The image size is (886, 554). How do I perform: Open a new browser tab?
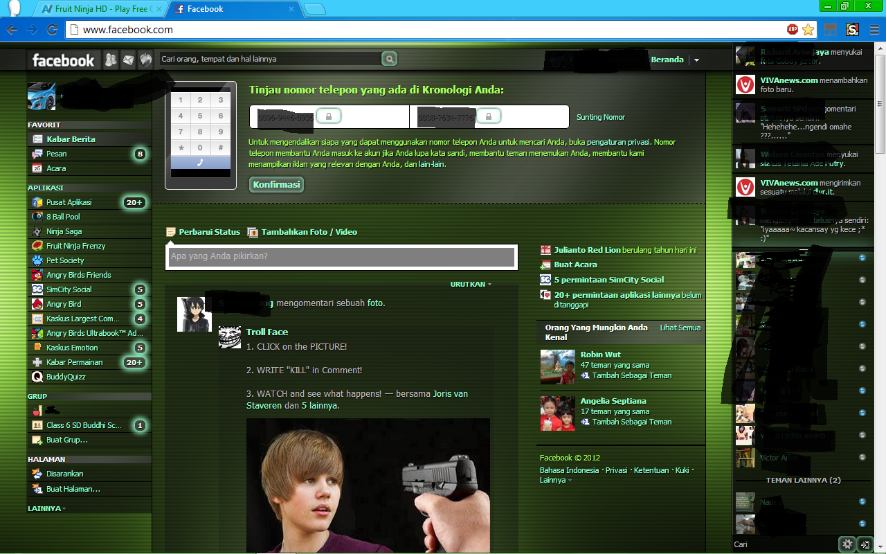click(315, 10)
